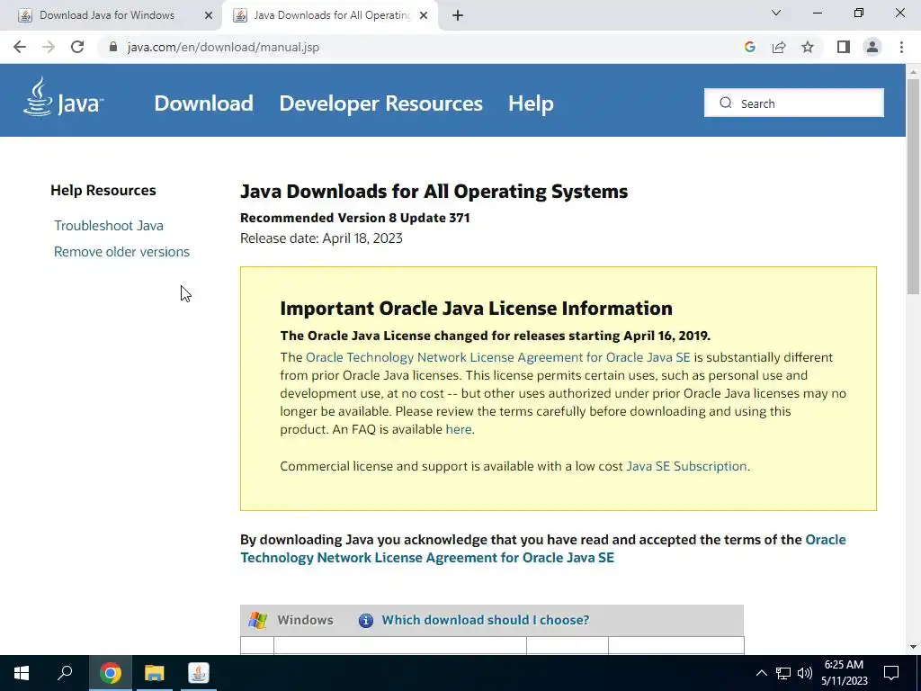The height and width of the screenshot is (691, 921).
Task: Open the Remove older versions link
Action: [x=121, y=252]
